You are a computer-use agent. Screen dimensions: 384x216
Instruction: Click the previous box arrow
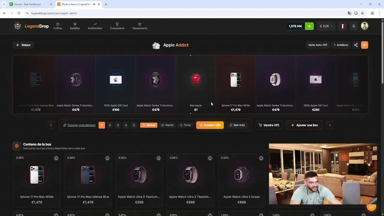[51, 125]
